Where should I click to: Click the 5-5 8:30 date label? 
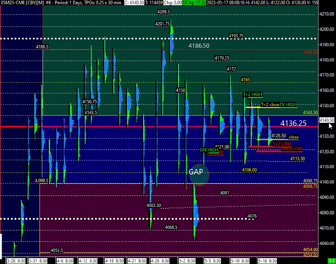212,261
